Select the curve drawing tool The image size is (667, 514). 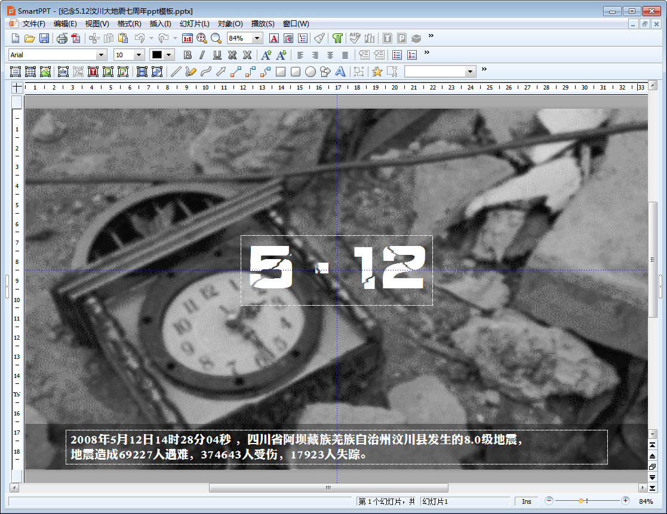[205, 72]
